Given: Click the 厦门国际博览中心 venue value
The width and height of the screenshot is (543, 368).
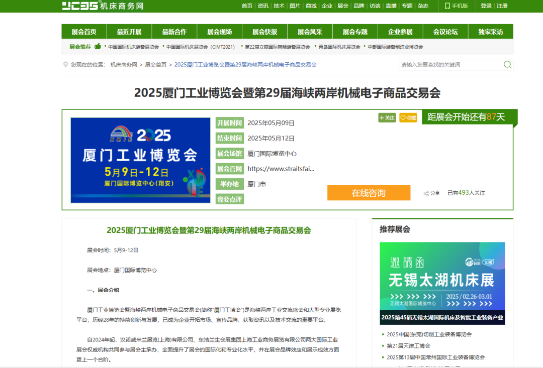Looking at the screenshot, I should 272,154.
